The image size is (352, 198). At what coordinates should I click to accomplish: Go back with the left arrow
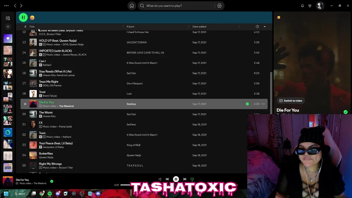(15, 5)
